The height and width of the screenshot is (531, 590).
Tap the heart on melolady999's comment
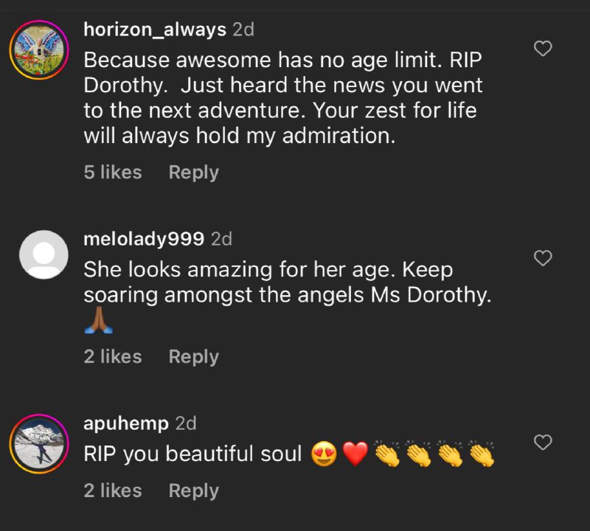pos(543,258)
